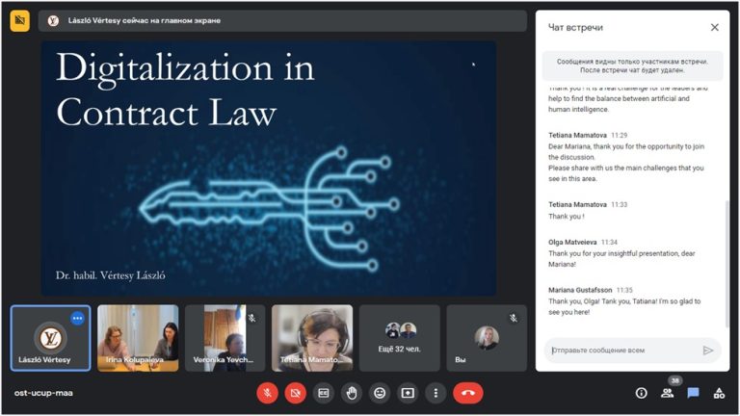Viewport: 740px width, 416px height.
Task: Show the participants list
Action: [x=667, y=393]
